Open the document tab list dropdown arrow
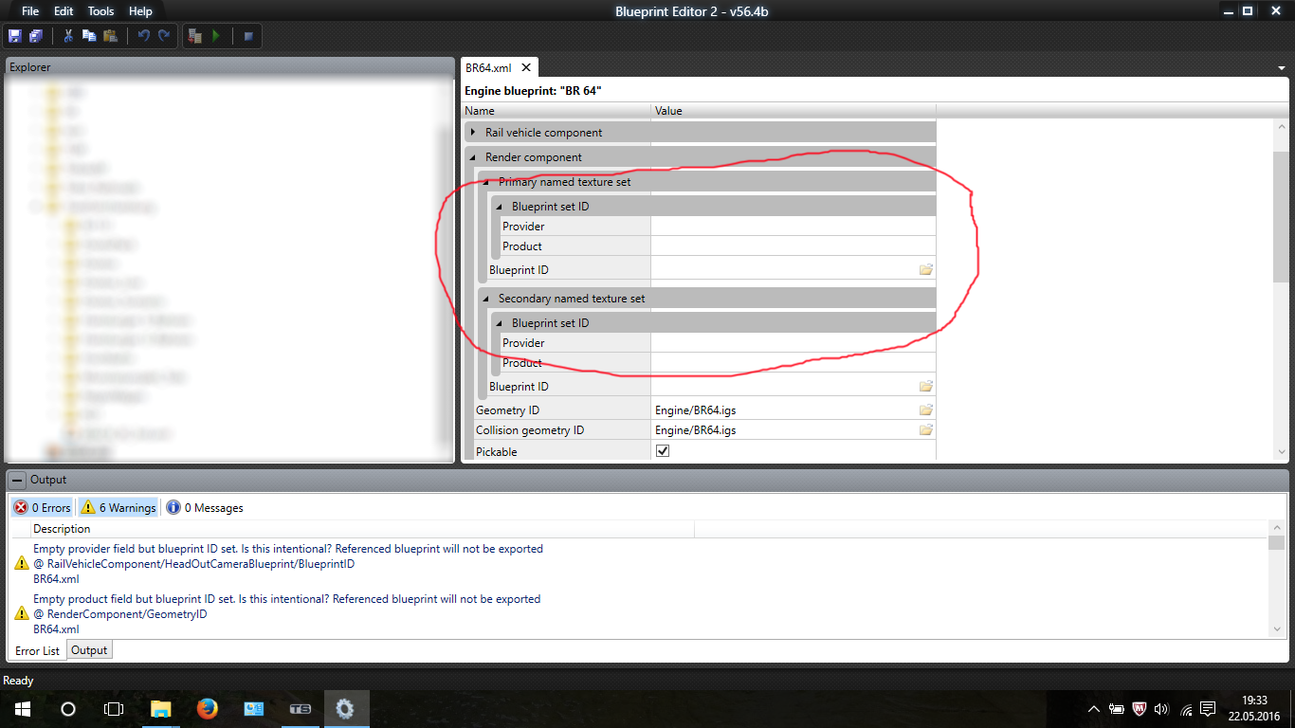 (x=1281, y=68)
